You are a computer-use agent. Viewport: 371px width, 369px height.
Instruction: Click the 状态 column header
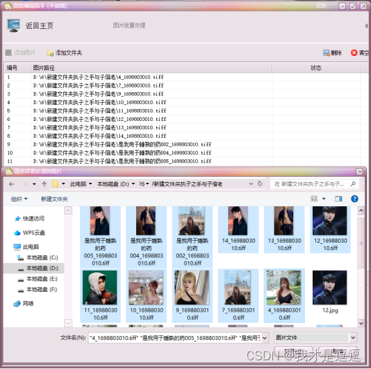[315, 68]
